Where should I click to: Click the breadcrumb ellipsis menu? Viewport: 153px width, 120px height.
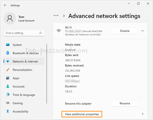[x=56, y=16]
